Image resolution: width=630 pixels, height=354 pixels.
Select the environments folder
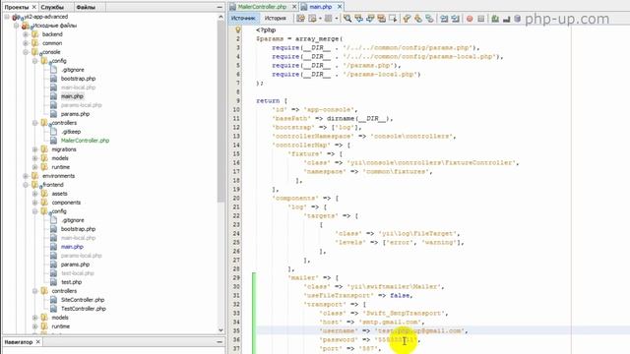tap(58, 176)
